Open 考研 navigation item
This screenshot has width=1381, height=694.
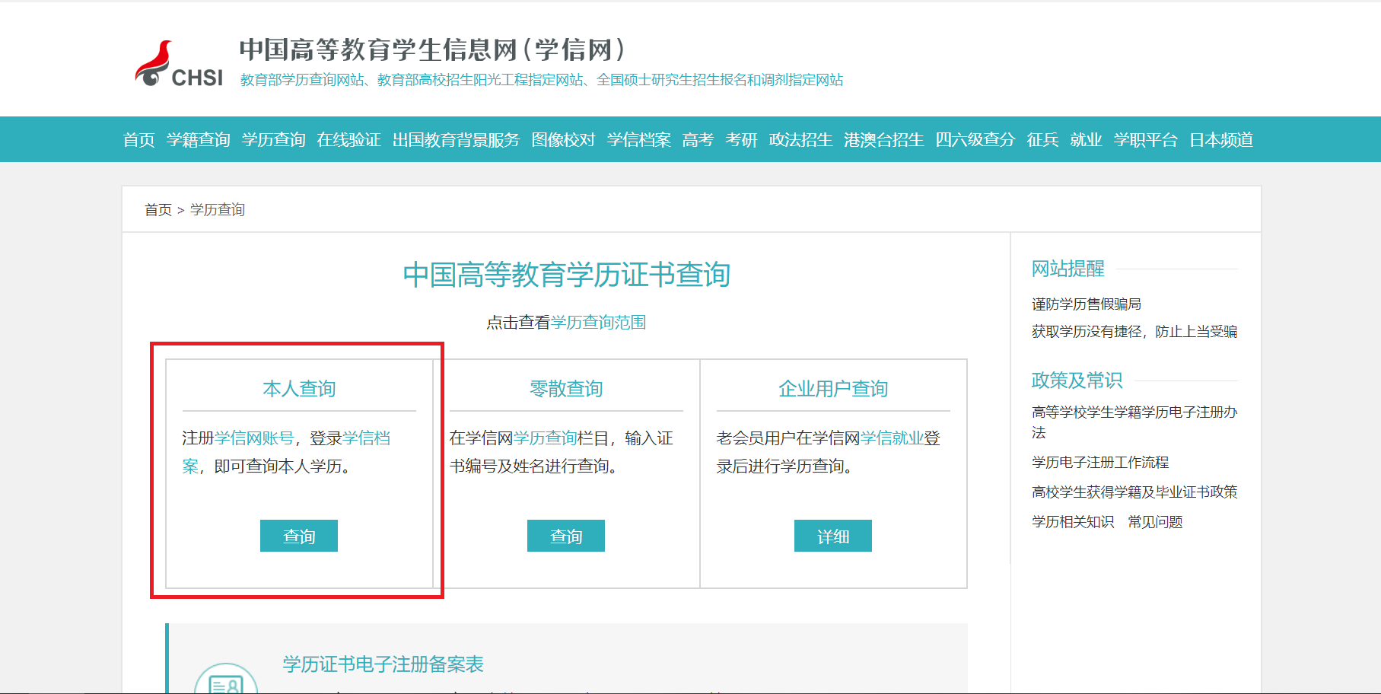pos(741,140)
